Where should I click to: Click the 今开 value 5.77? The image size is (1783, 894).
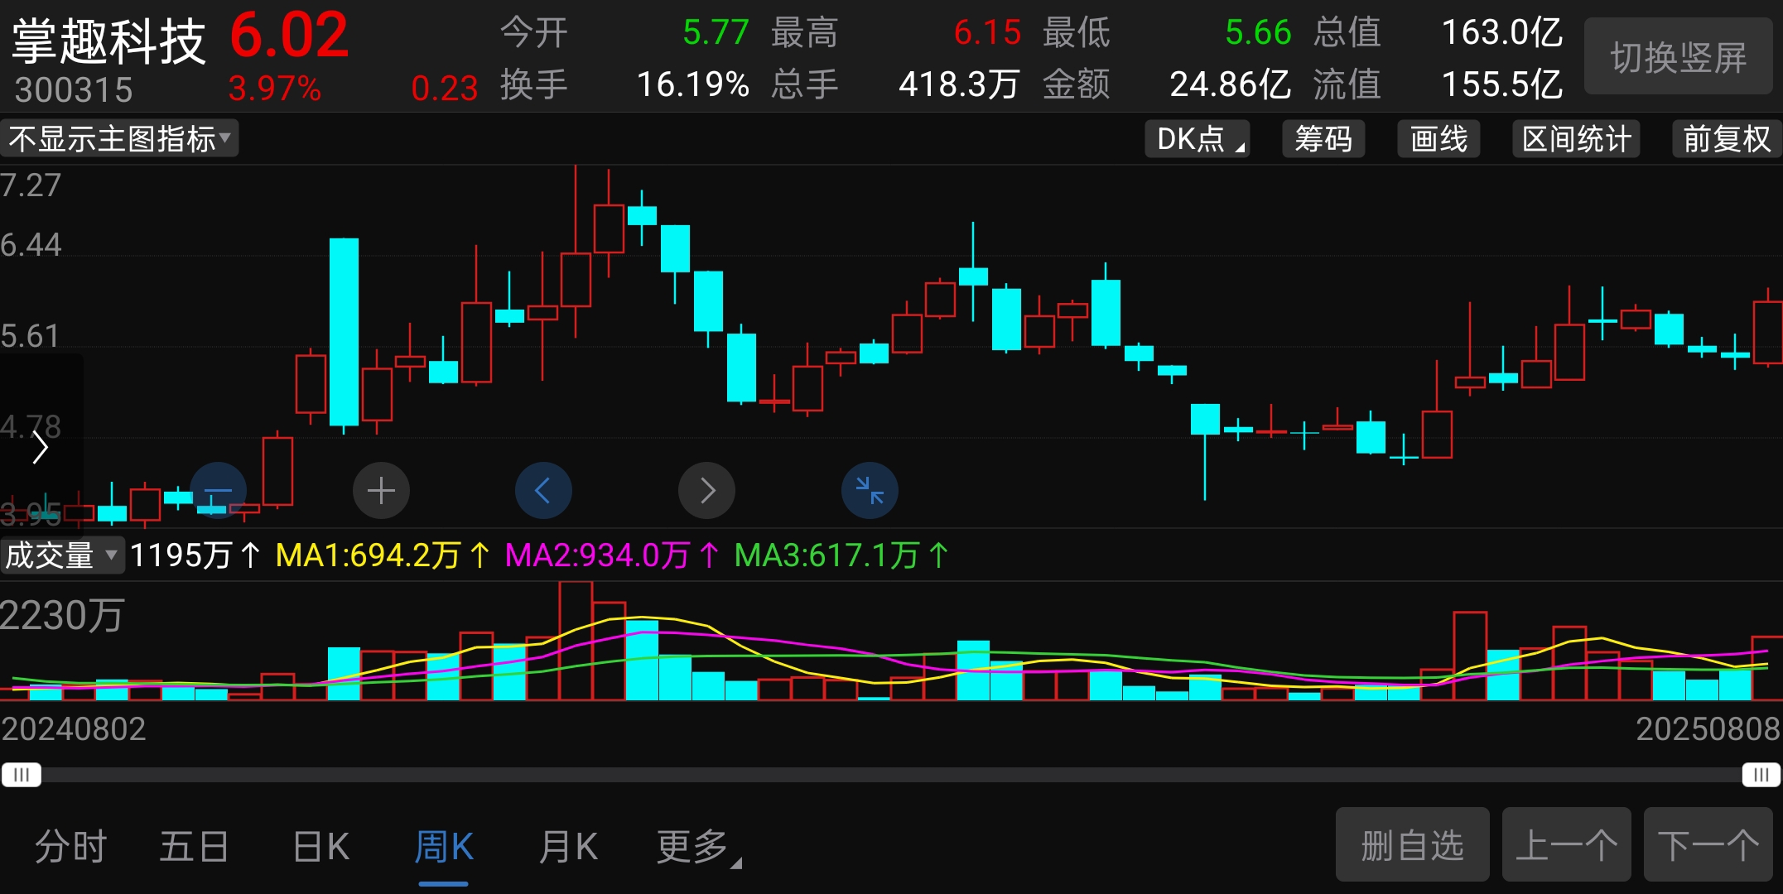coord(716,32)
